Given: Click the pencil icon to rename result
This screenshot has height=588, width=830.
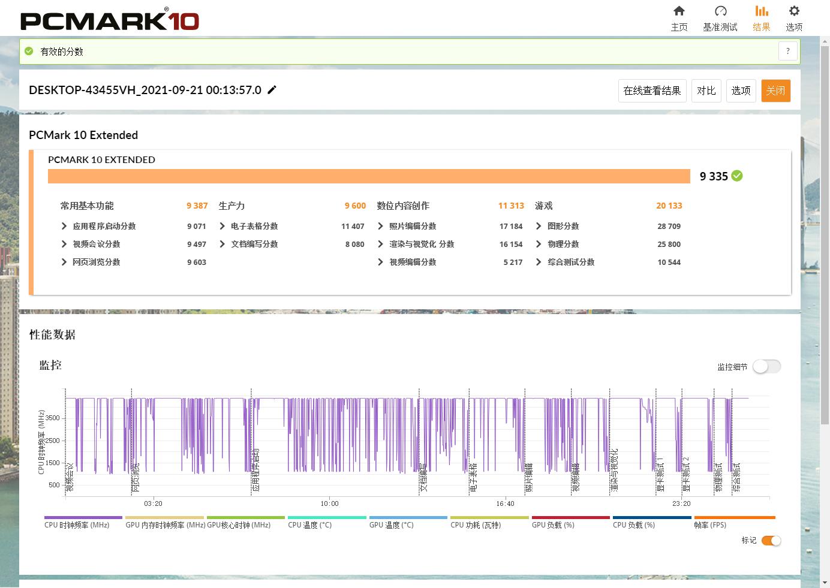Looking at the screenshot, I should point(272,90).
